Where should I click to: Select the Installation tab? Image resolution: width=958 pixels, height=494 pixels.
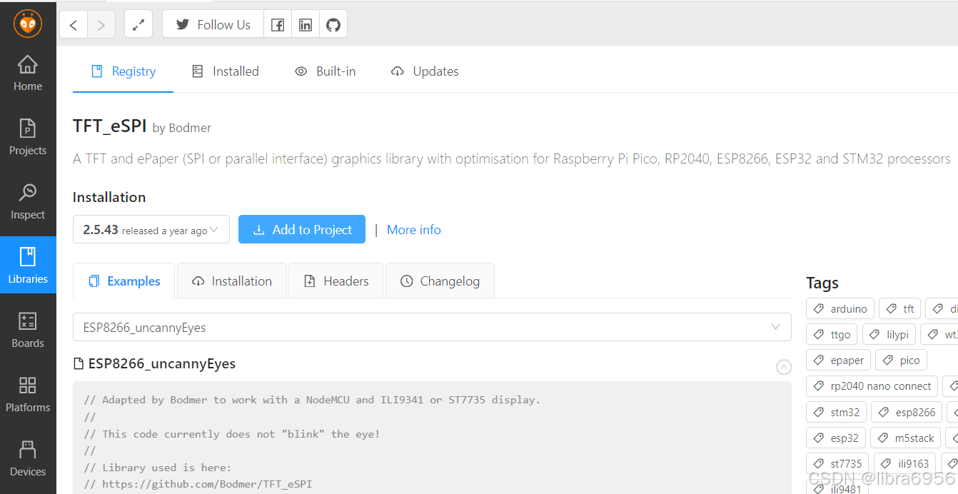point(232,281)
